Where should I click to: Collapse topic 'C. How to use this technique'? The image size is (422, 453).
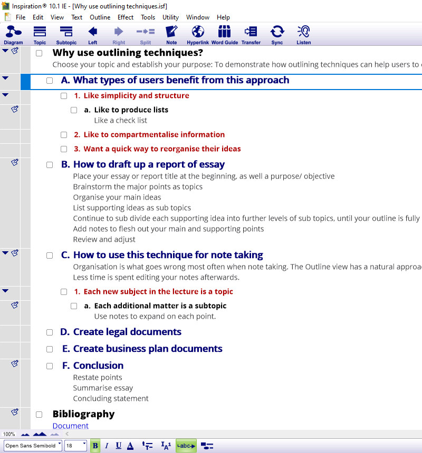[5, 253]
